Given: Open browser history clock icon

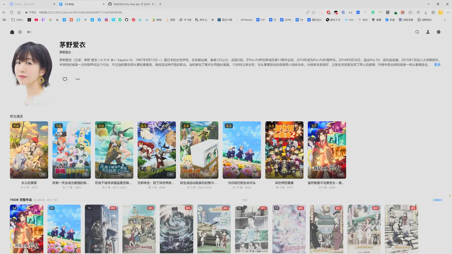Looking at the screenshot, I should tap(418, 12).
